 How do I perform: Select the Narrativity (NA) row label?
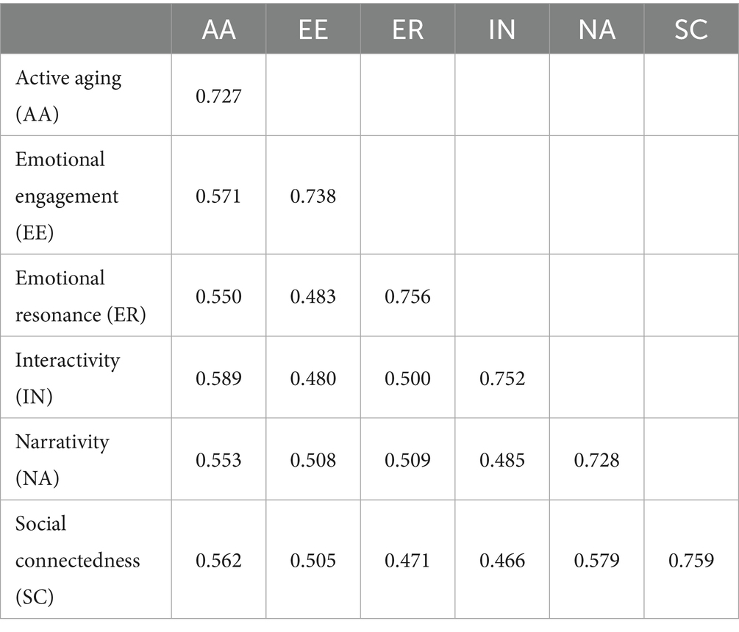pos(63,459)
